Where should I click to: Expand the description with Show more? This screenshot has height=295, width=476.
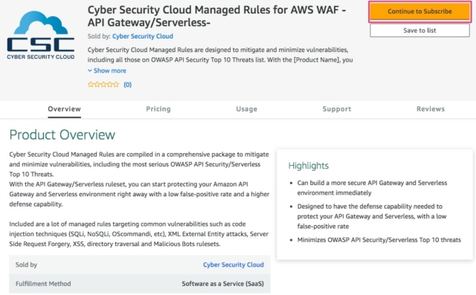coord(107,71)
